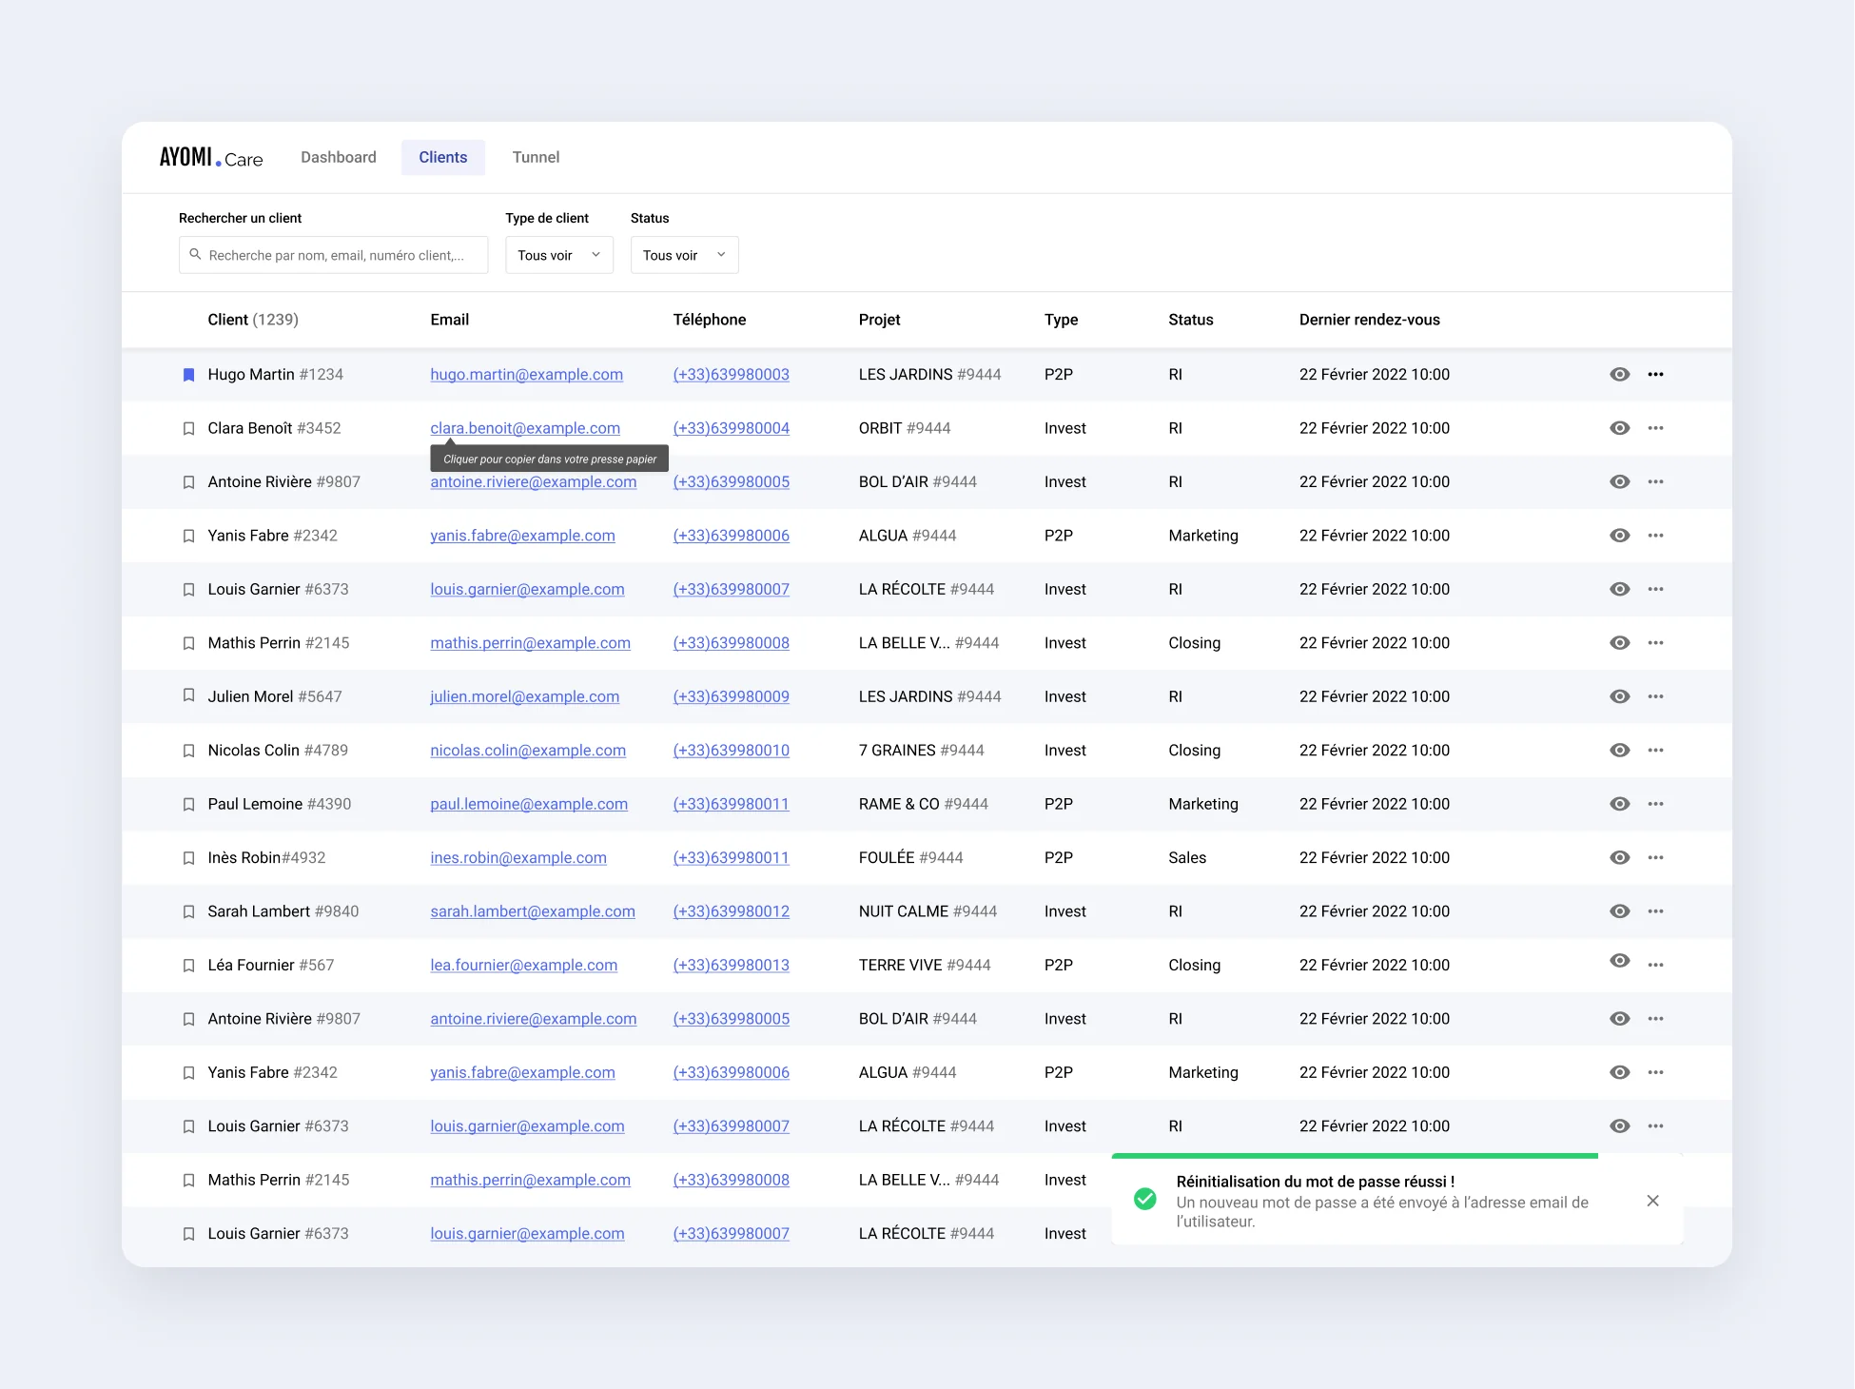Click the AYOMI Care logo
1855x1389 pixels.
[x=211, y=157]
